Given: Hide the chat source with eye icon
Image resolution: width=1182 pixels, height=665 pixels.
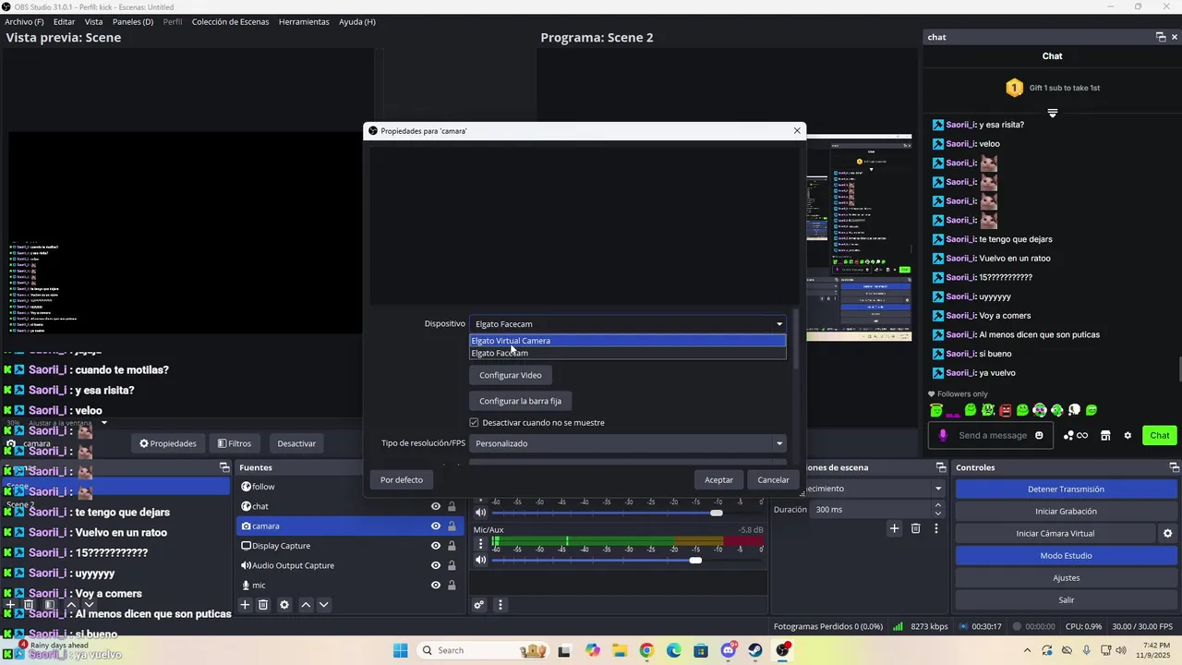Looking at the screenshot, I should click(436, 506).
